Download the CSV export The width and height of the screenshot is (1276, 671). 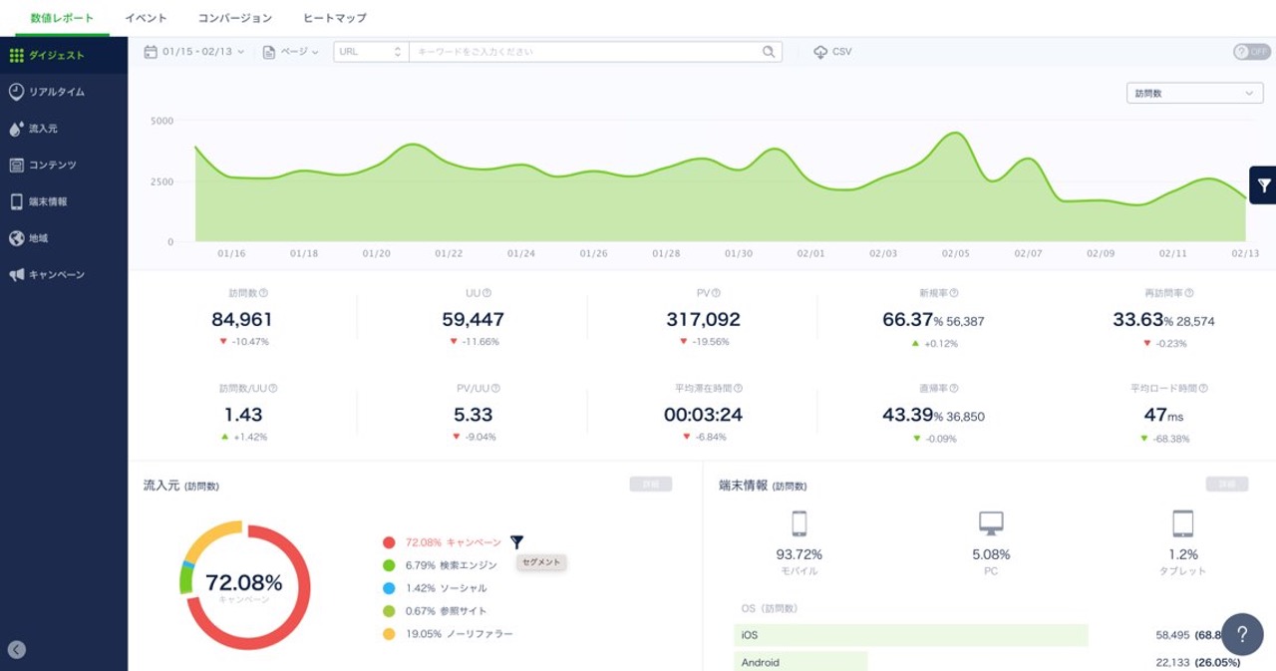832,52
